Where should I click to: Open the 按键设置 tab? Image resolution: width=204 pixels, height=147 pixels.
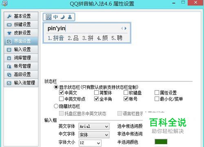click(x=21, y=24)
